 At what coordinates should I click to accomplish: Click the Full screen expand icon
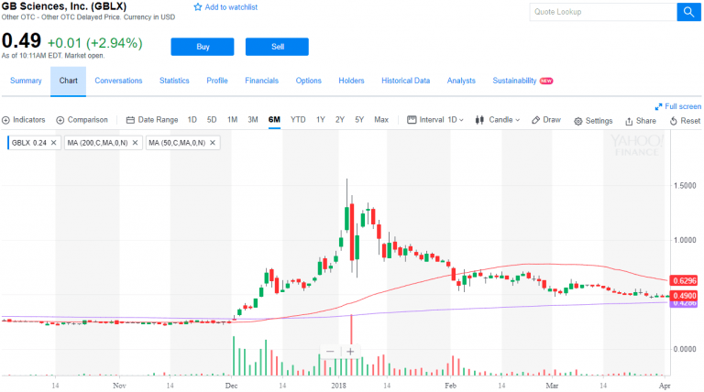[658, 107]
